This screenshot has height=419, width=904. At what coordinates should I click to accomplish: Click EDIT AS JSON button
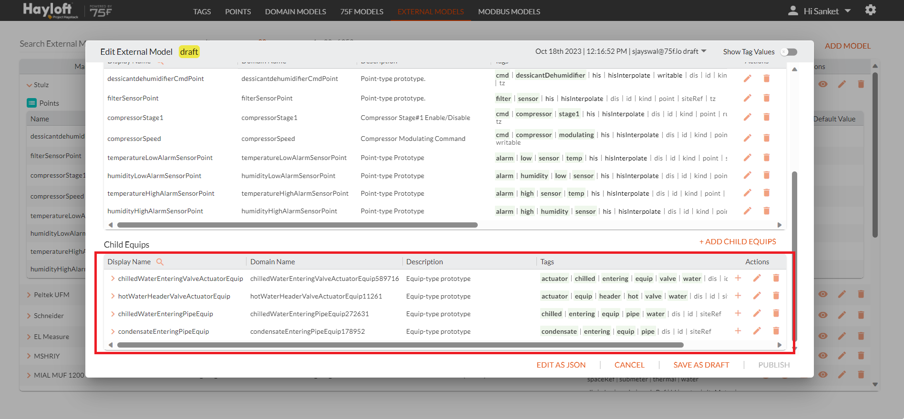pos(561,365)
